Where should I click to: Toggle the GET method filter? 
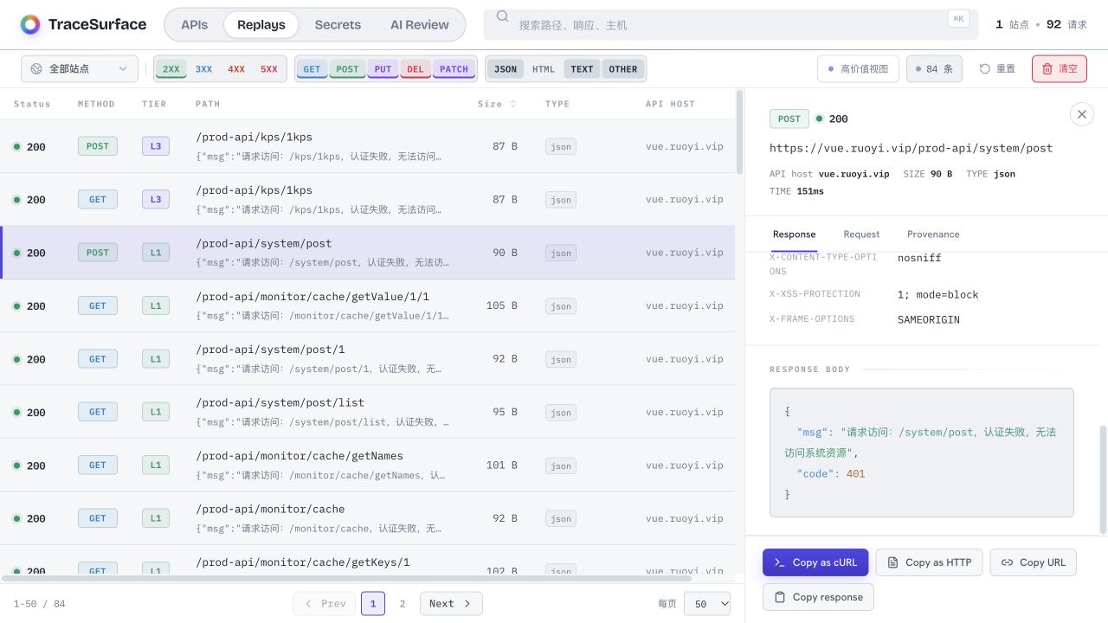(312, 69)
